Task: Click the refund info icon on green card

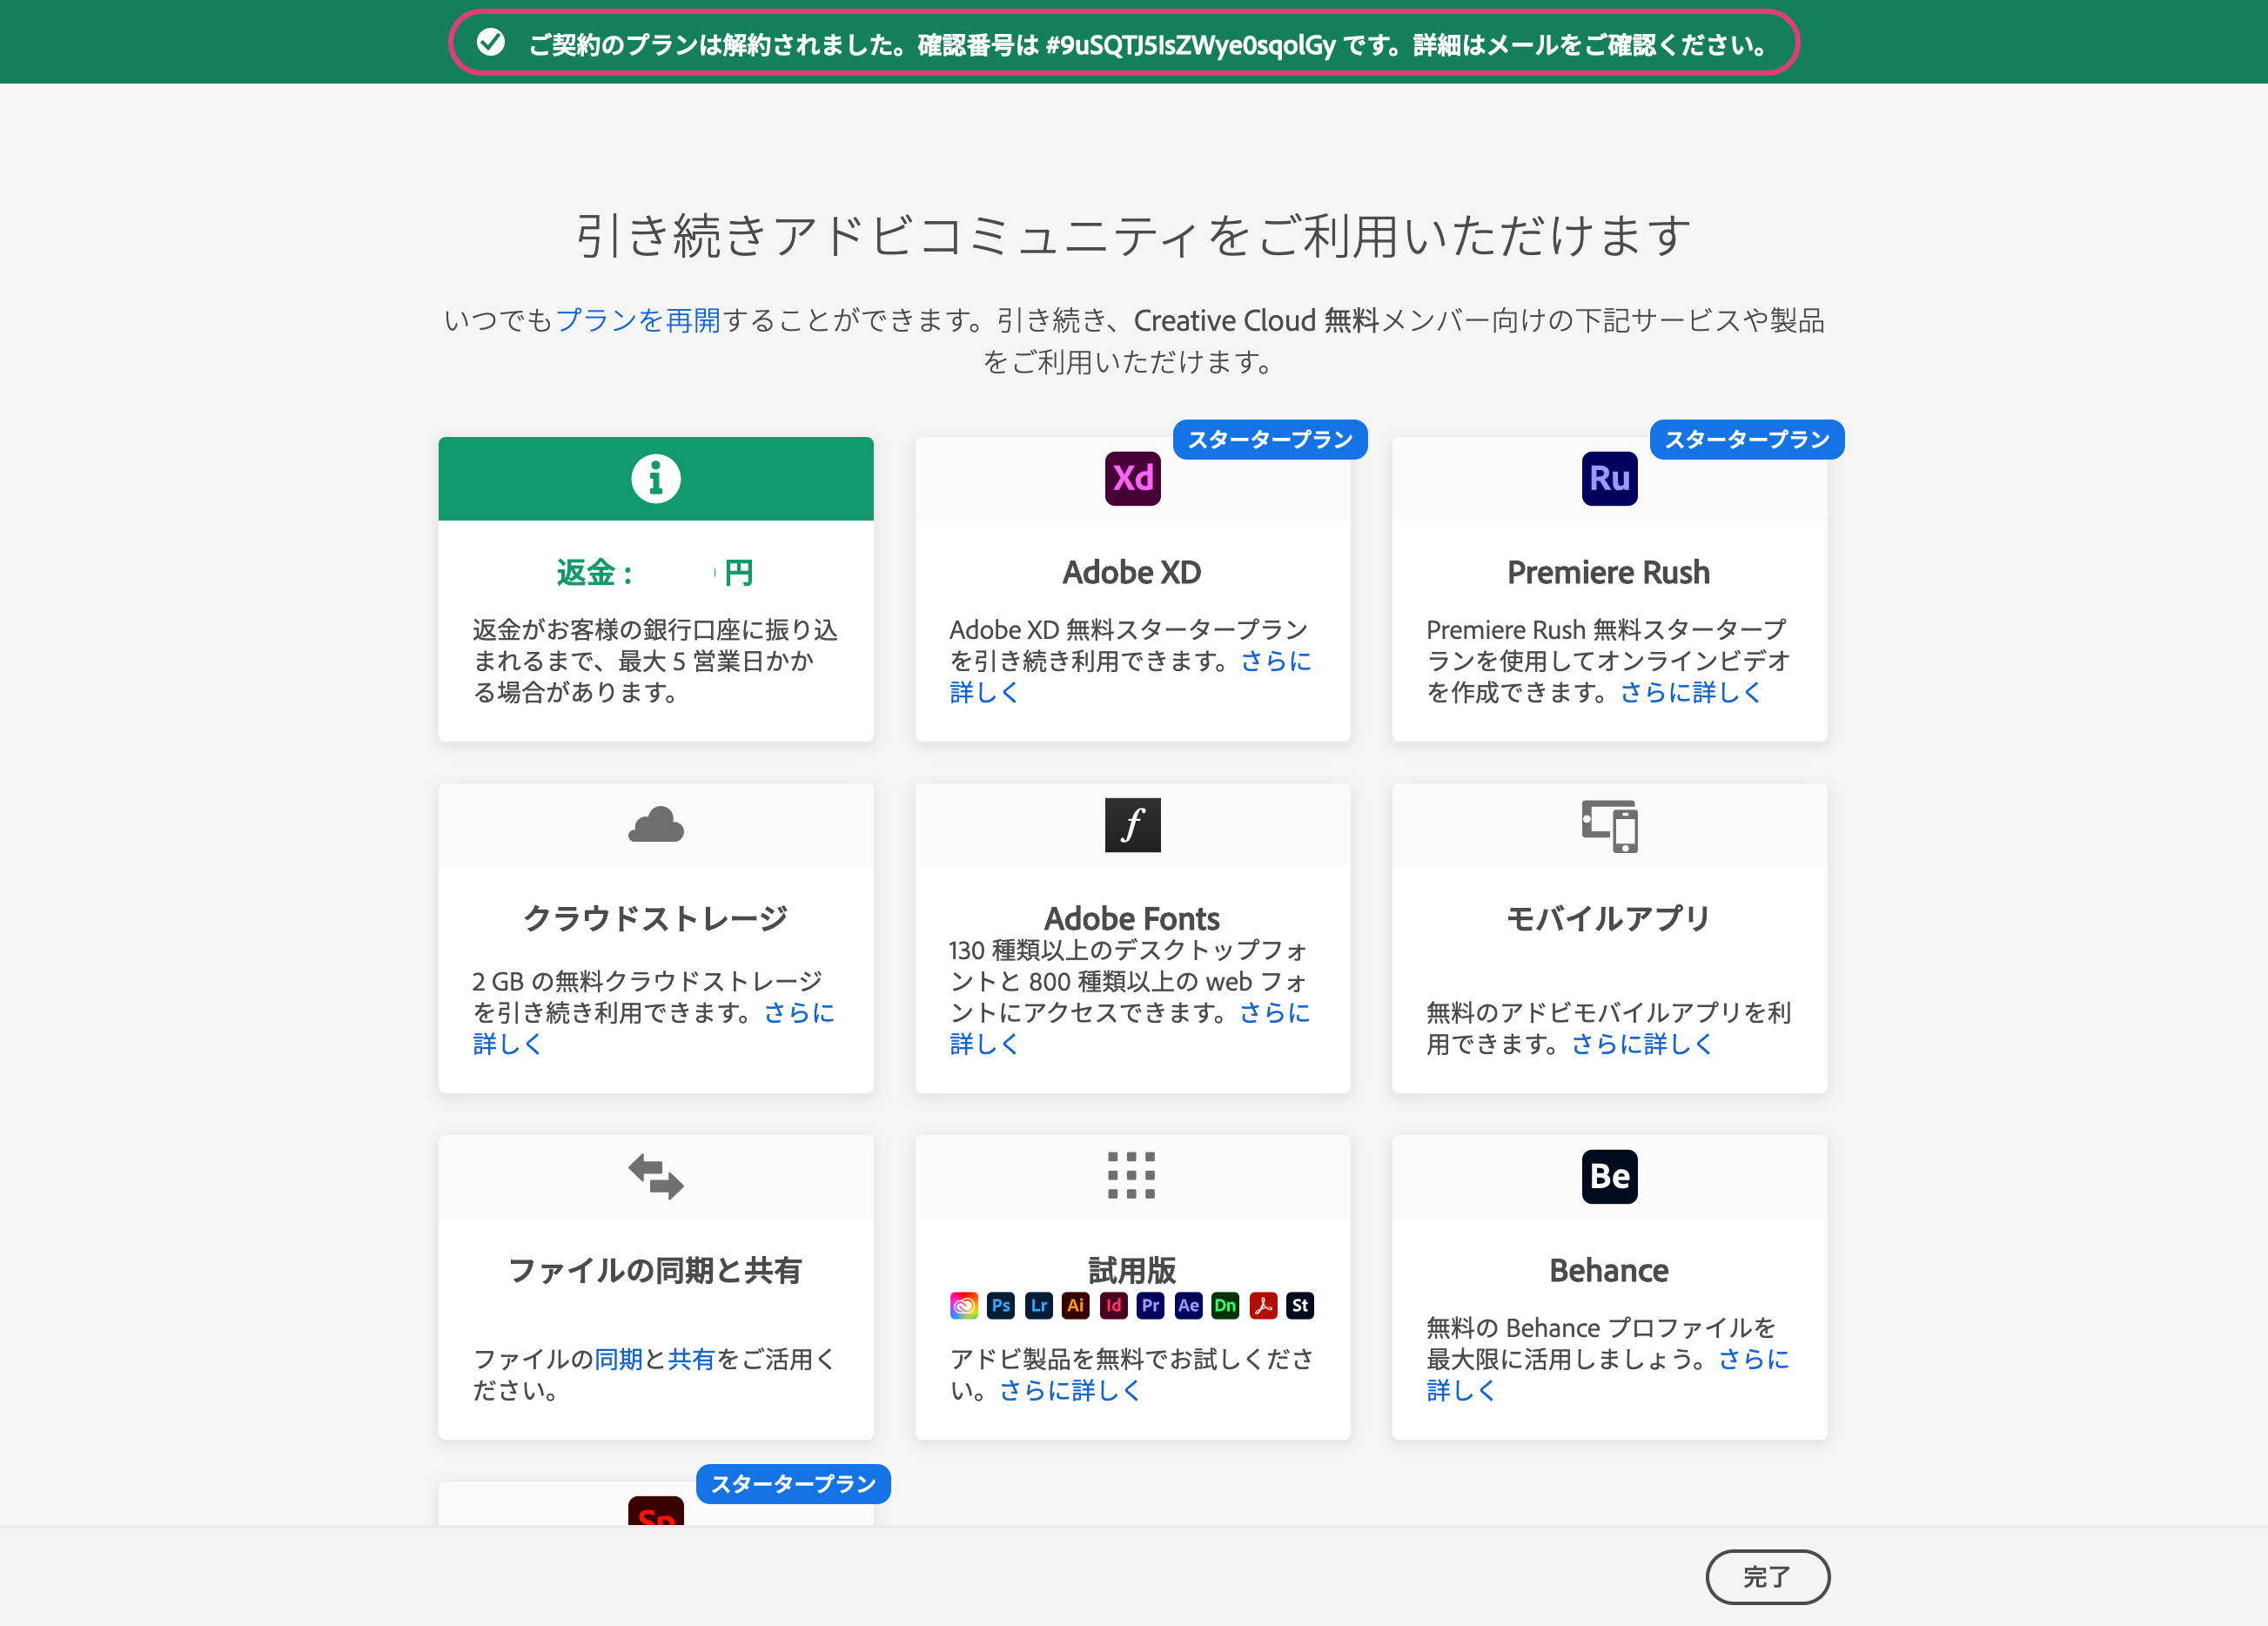Action: 656,478
